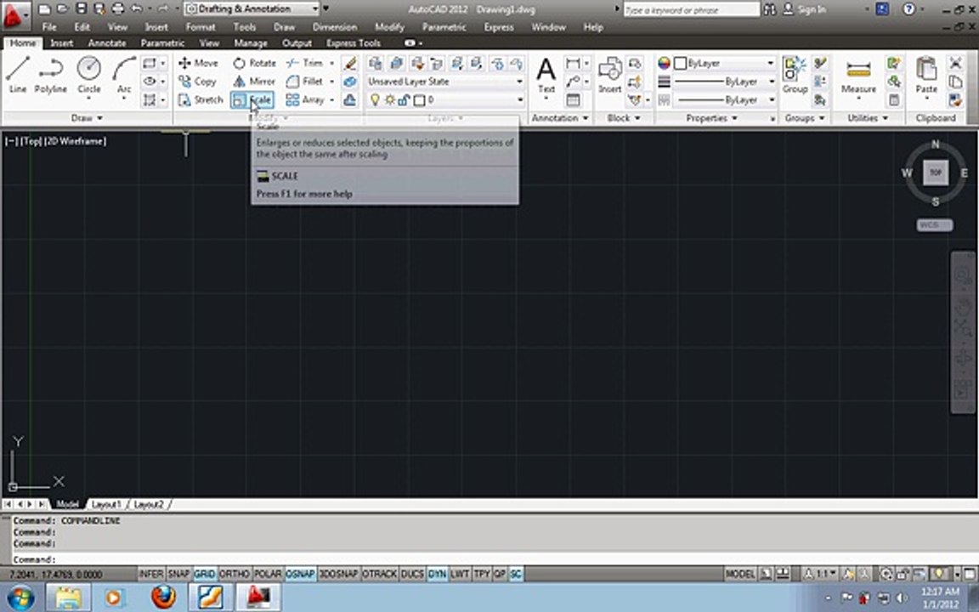
Task: Click the search keyword input field
Action: 691,9
